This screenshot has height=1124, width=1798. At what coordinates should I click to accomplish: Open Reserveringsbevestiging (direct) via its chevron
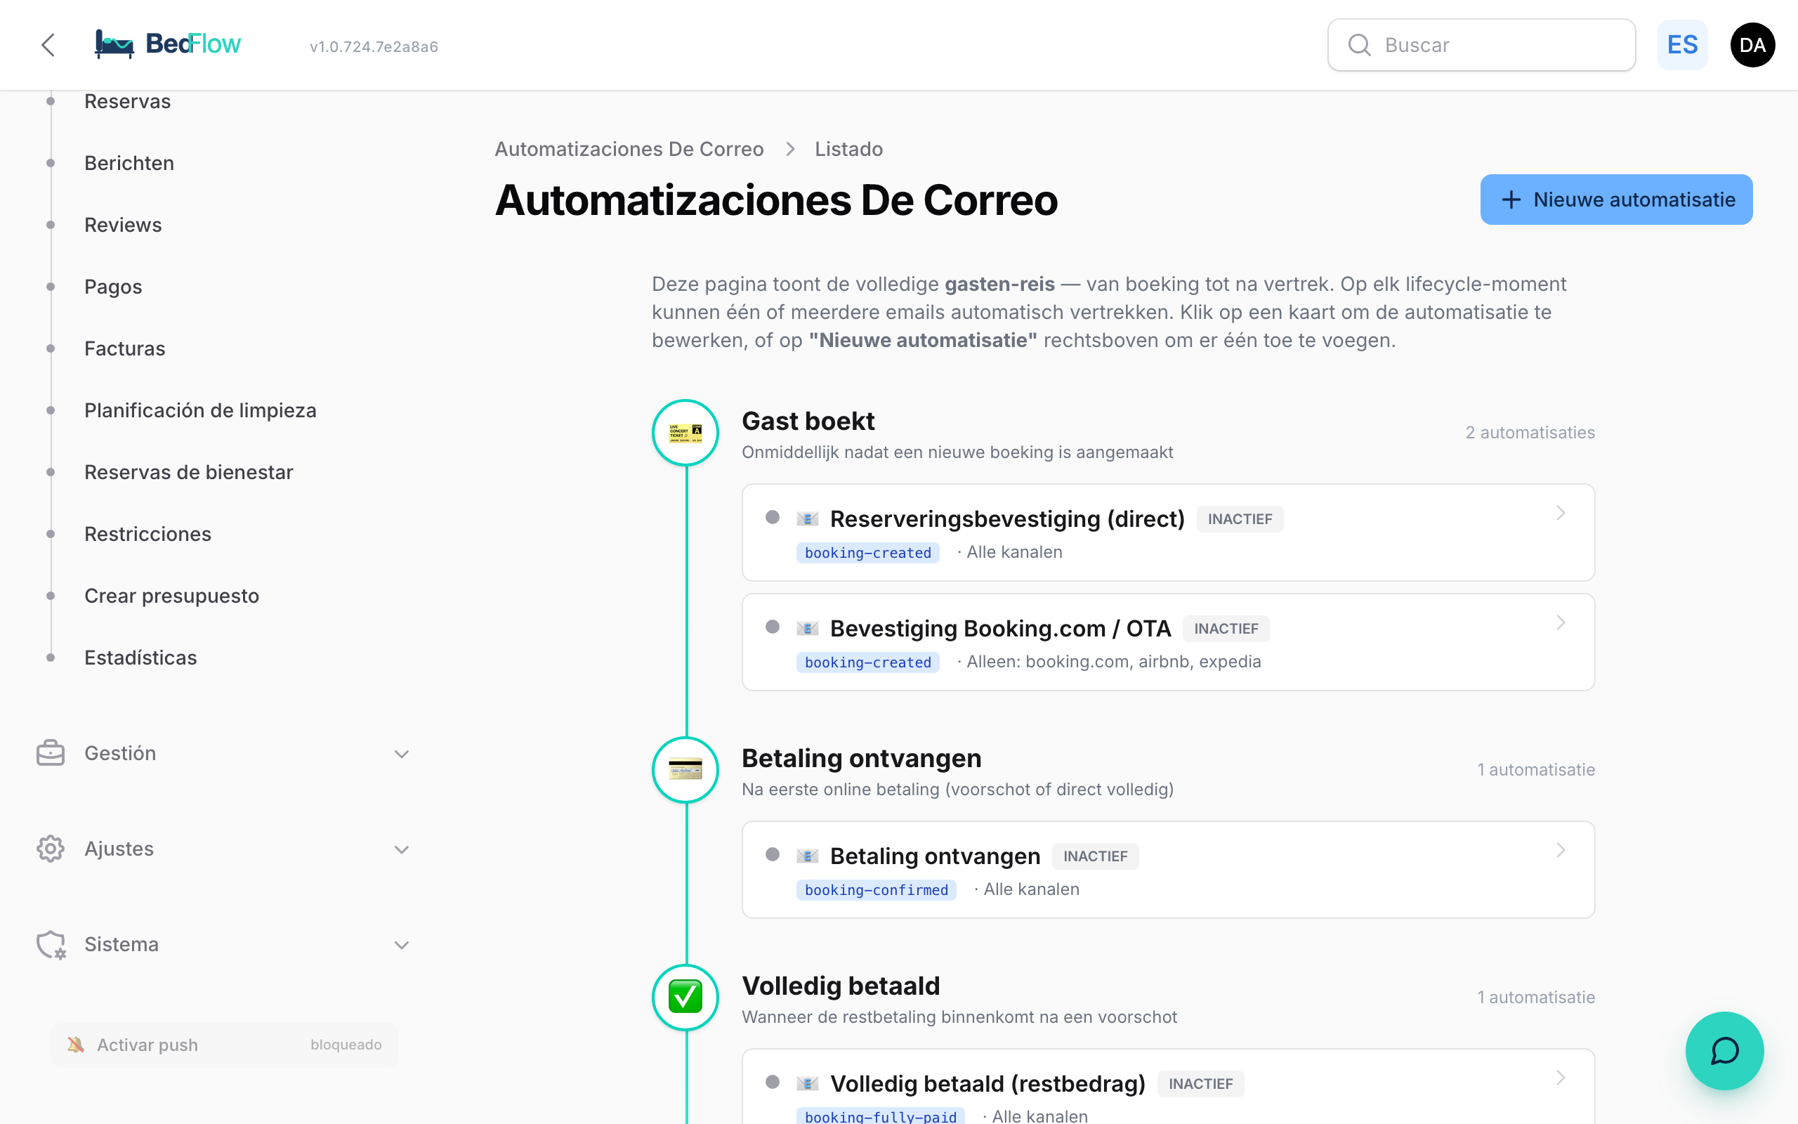pyautogui.click(x=1561, y=513)
